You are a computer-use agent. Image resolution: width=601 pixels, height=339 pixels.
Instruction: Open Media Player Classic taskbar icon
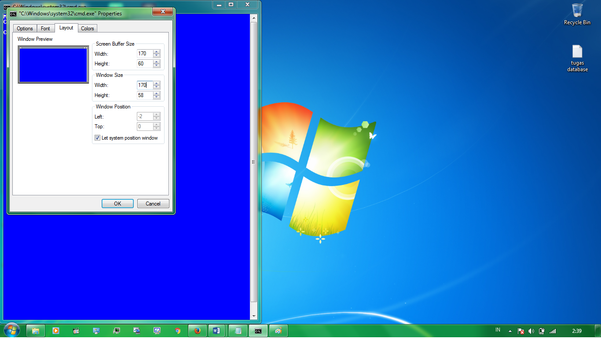(x=76, y=331)
